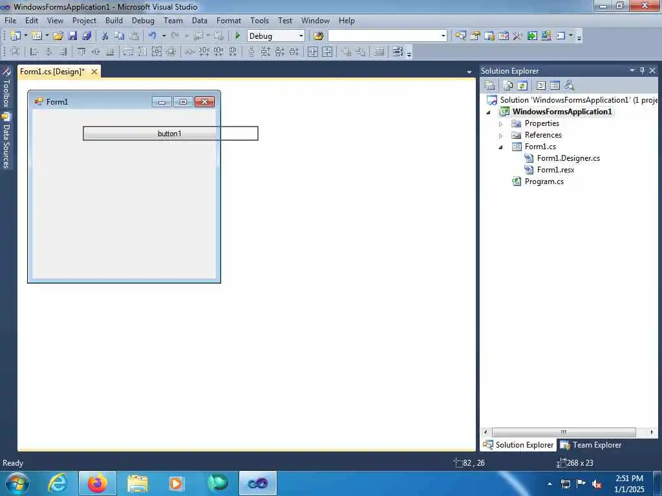Open the Command Window toolbar icon

click(561, 36)
